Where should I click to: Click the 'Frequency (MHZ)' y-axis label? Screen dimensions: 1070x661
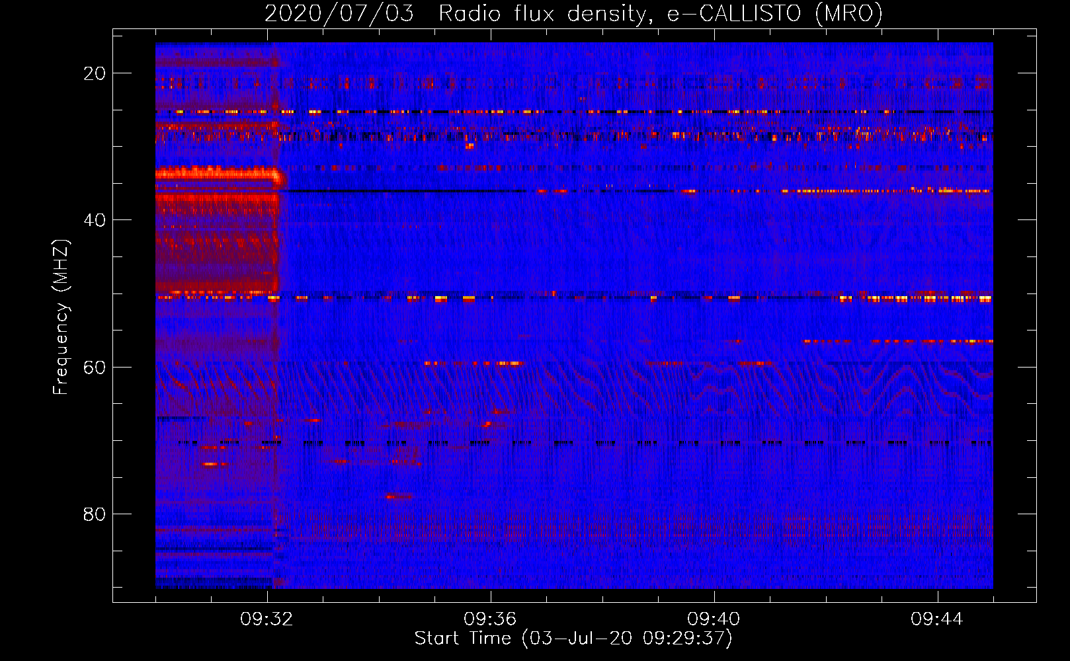(61, 317)
